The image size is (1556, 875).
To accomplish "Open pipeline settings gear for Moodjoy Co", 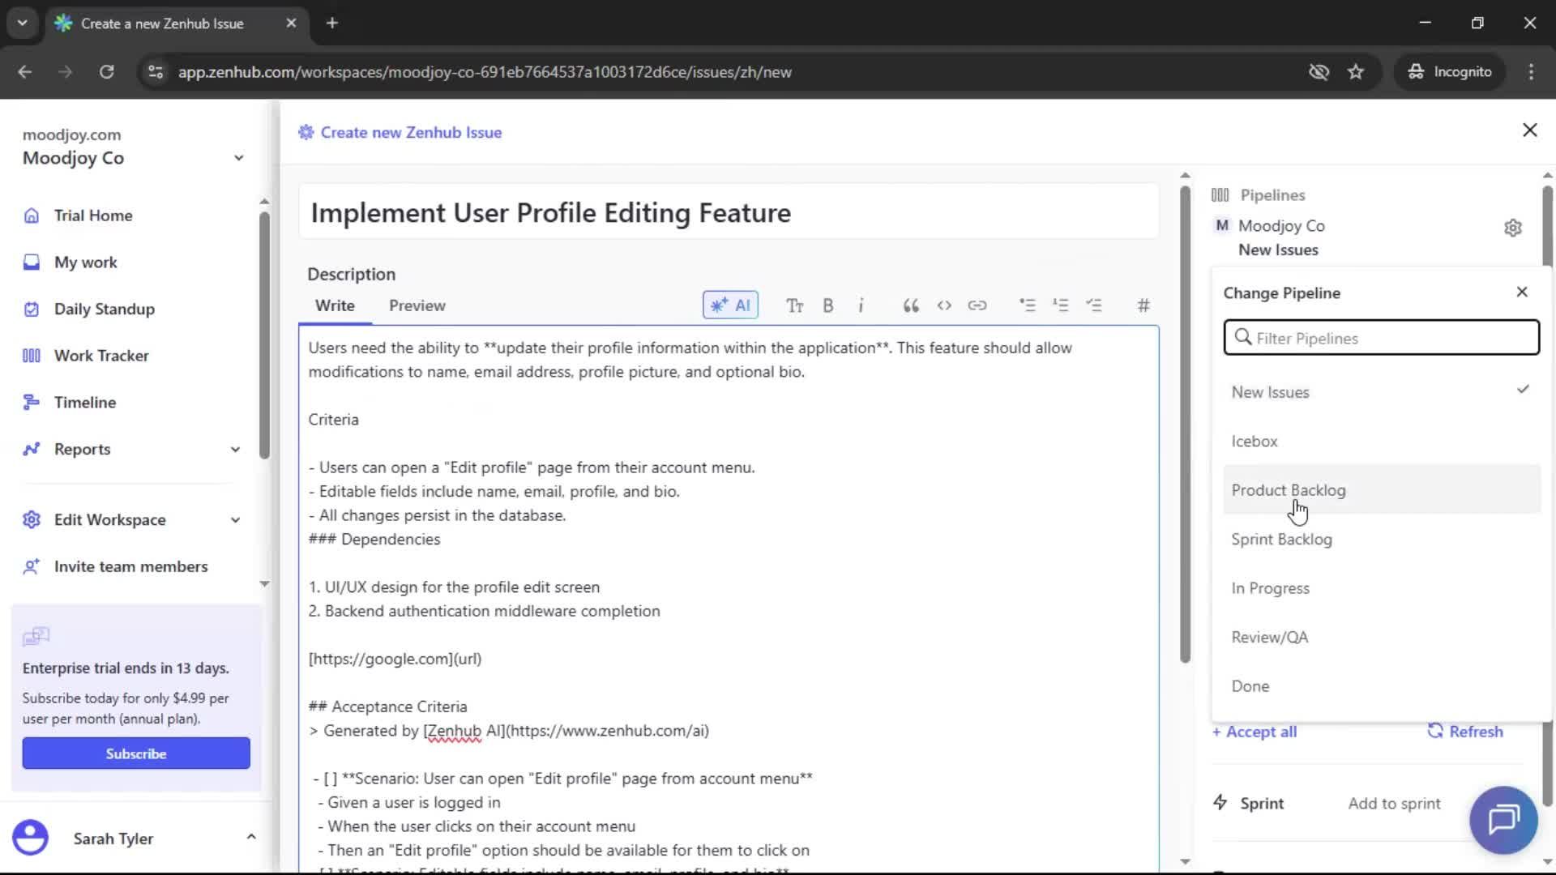I will pos(1514,228).
